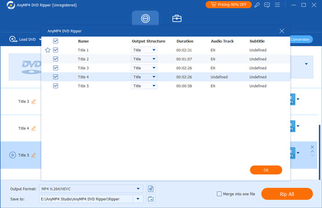This screenshot has width=322, height=208.
Task: Open the register key icon
Action: point(257,5)
